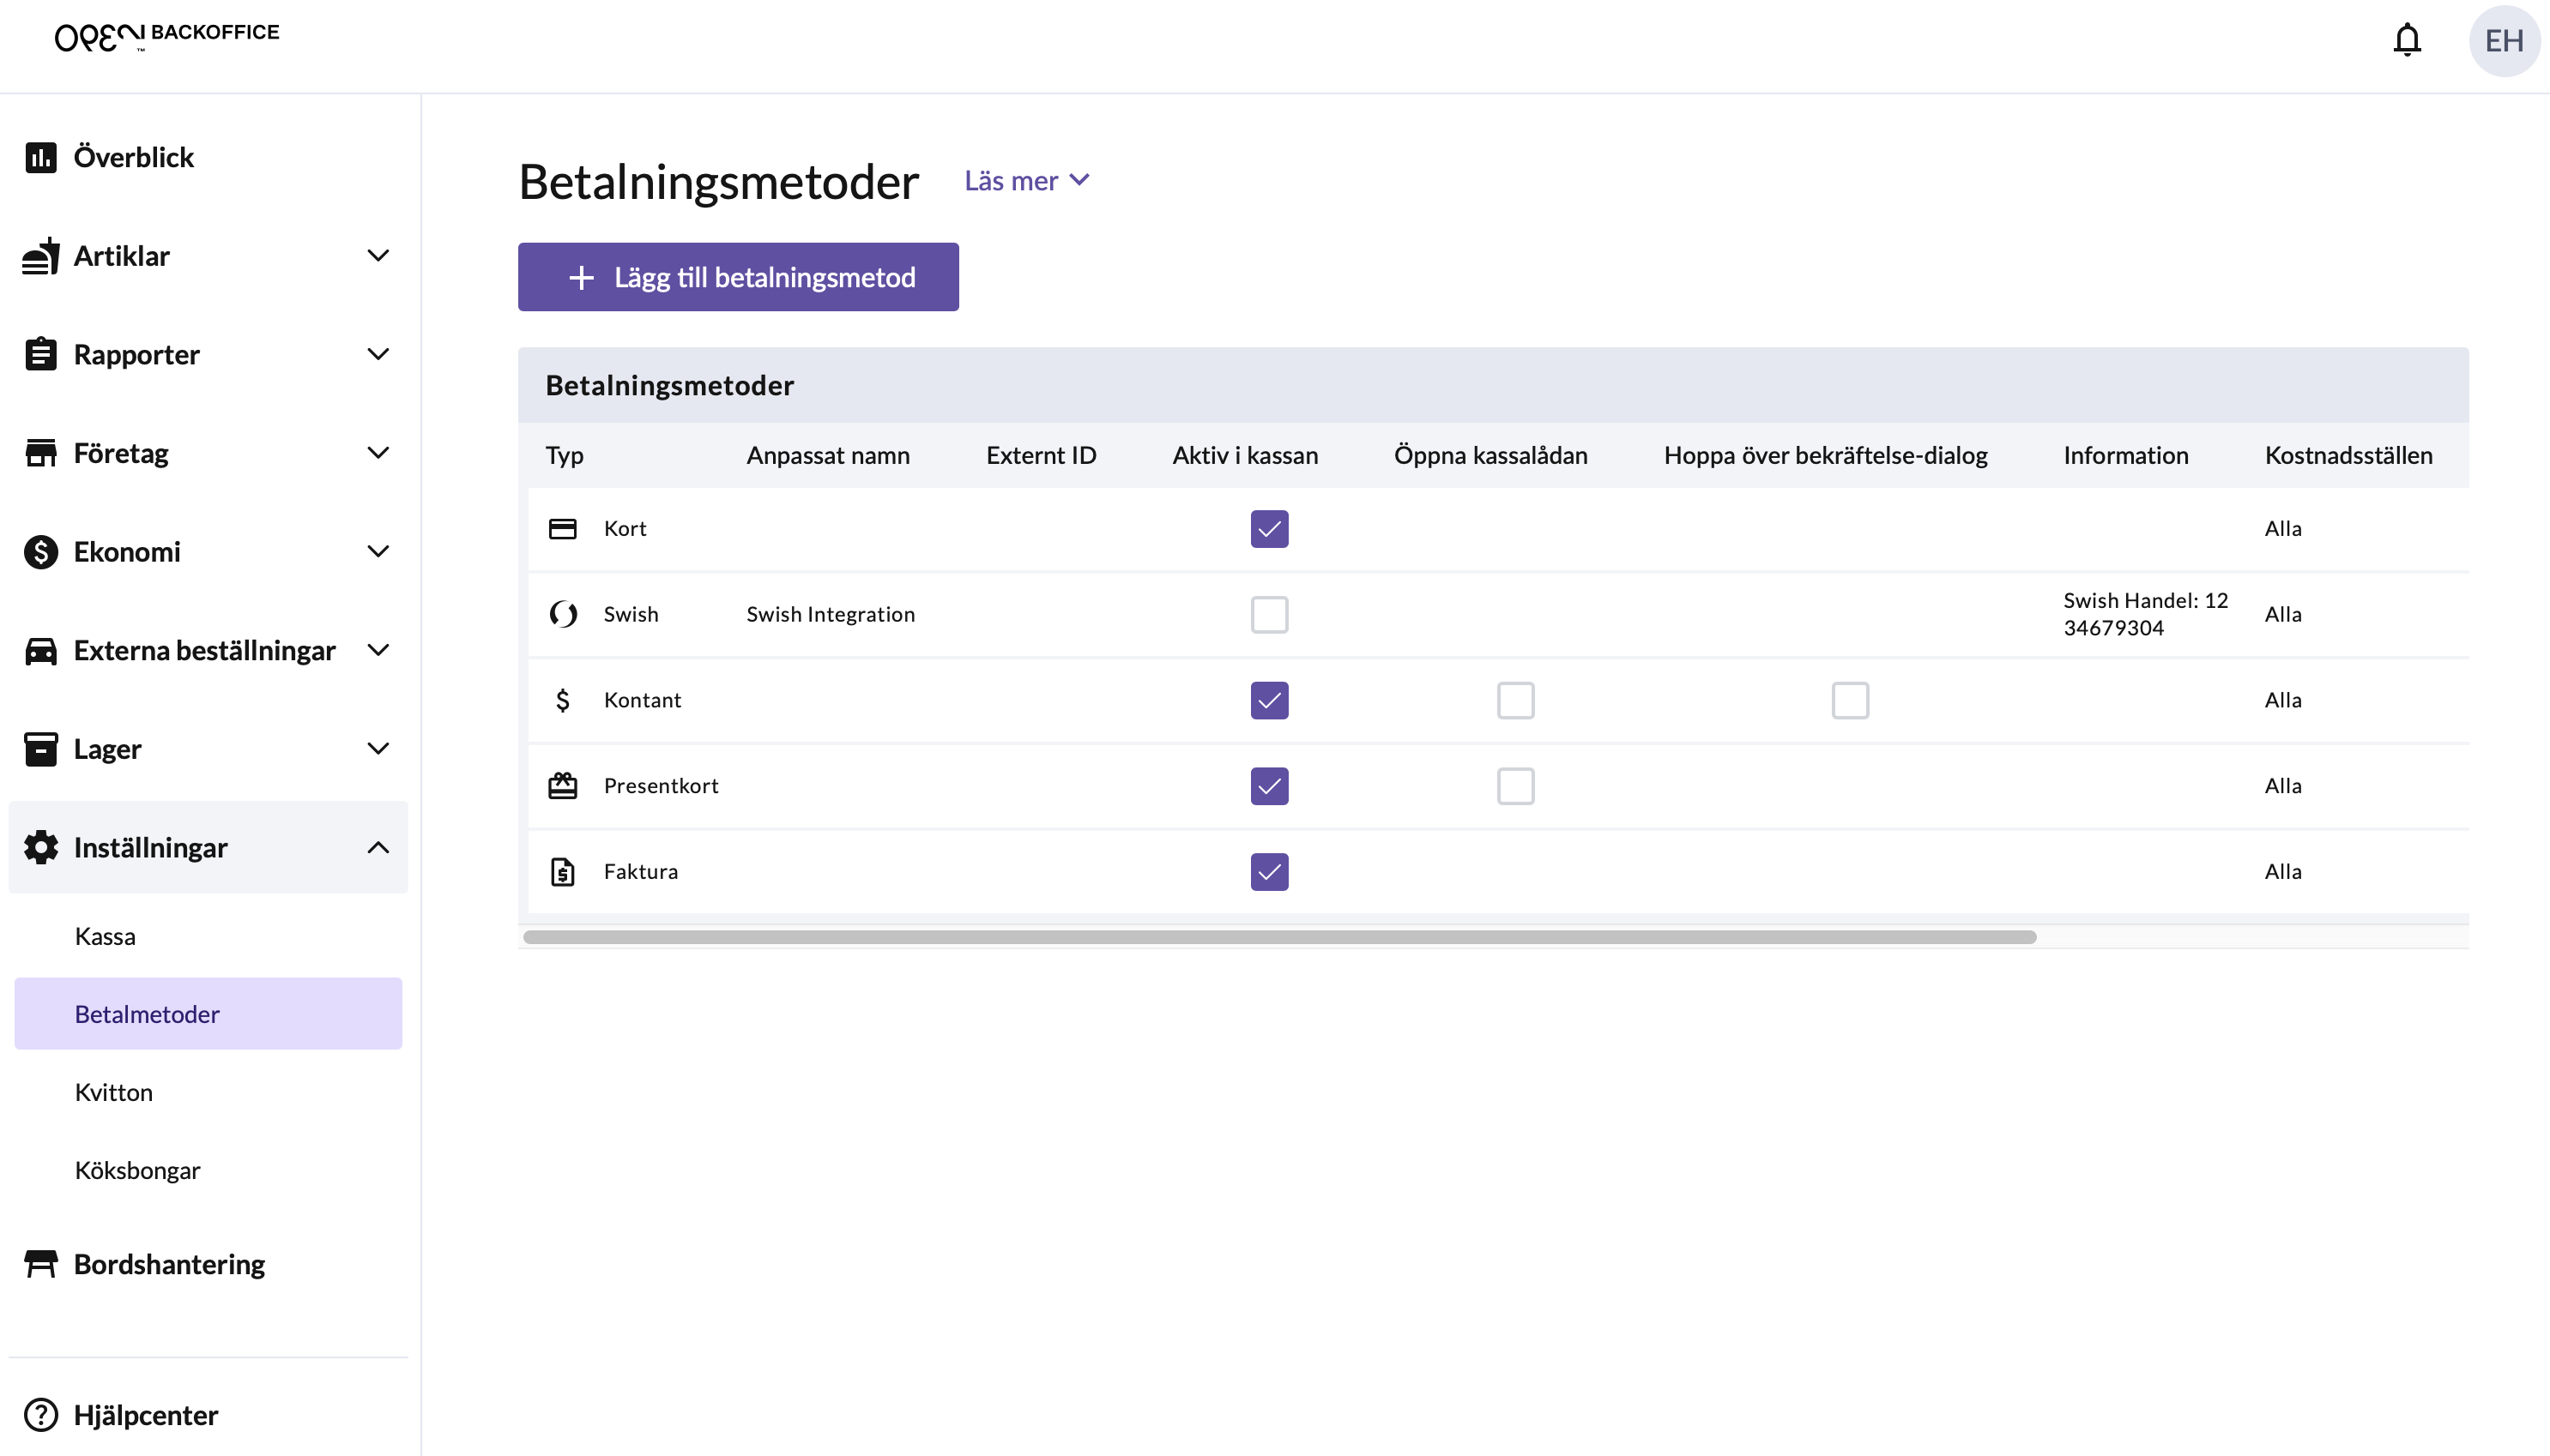The image size is (2550, 1456).
Task: Expand the Artiklar sidebar section
Action: pos(378,256)
